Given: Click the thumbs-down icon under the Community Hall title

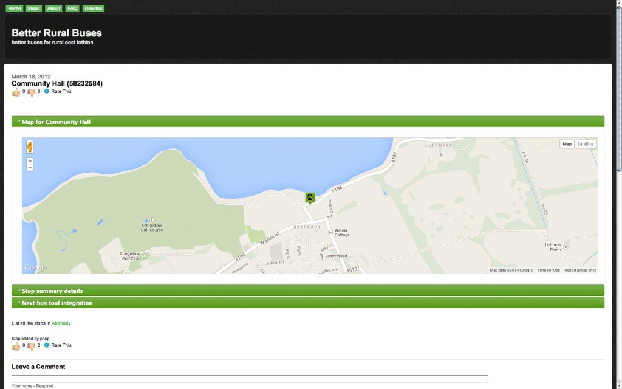Looking at the screenshot, I should coord(32,92).
